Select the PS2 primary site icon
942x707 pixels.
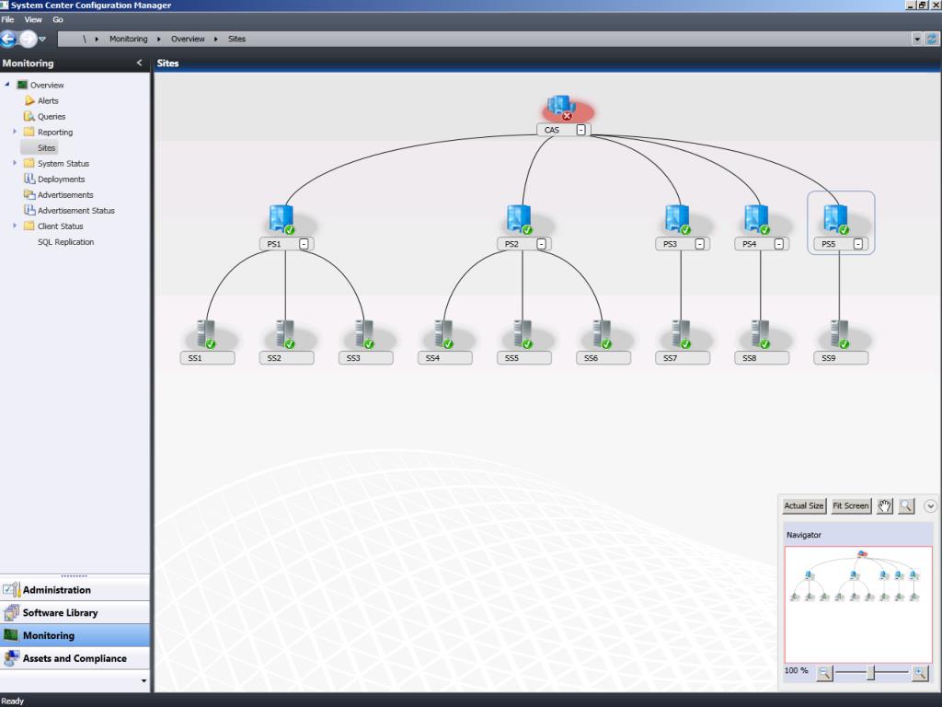[x=520, y=219]
